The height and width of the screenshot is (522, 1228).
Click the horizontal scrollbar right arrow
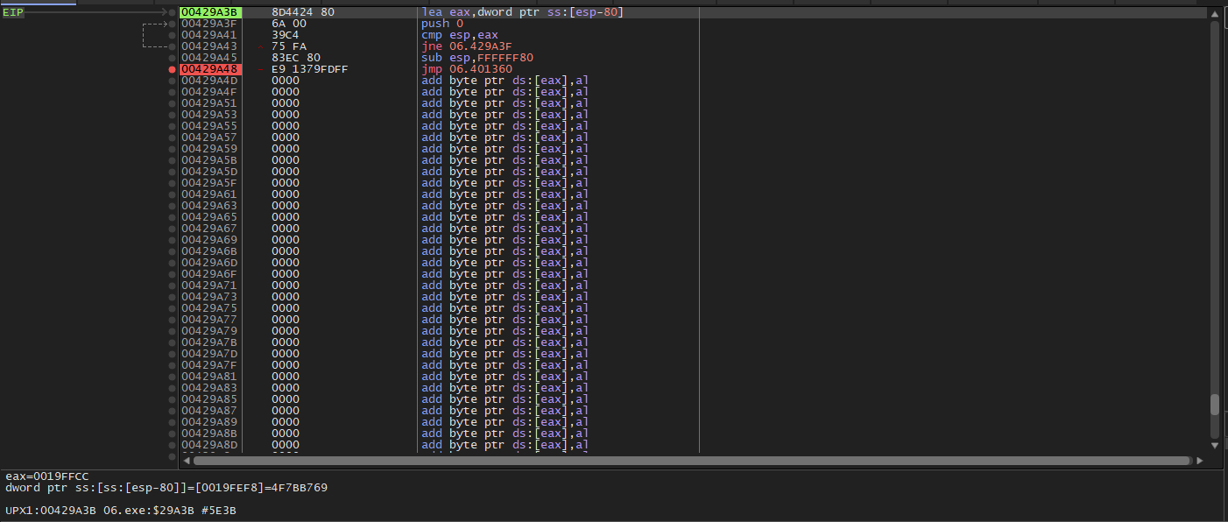tap(1201, 460)
